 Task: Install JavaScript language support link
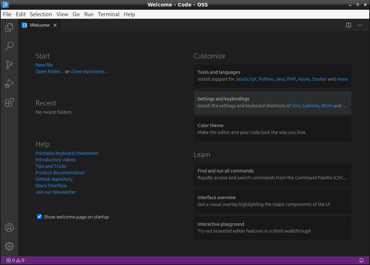(x=246, y=79)
